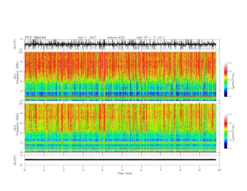Image resolution: width=247 pixels, height=191 pixels.
Task: Click the "-4" tick on ch.2 color bar
Action: point(230,123)
